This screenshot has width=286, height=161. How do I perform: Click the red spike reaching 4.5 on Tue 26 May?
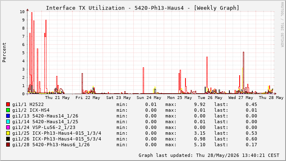click(207, 75)
